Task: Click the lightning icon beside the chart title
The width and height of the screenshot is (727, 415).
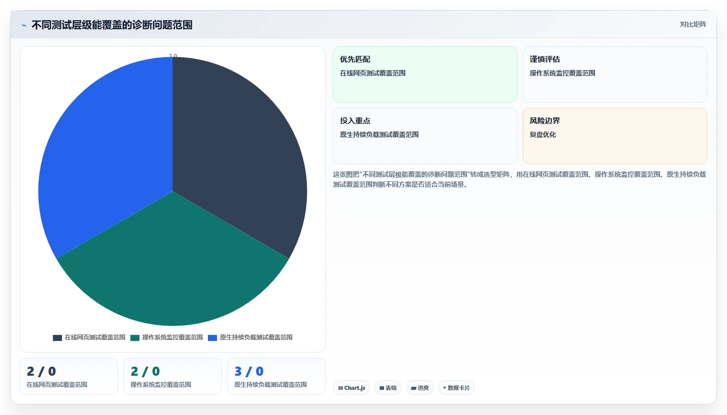Action: (x=24, y=25)
